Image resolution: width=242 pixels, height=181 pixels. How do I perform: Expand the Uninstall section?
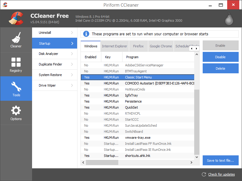[x=54, y=33]
